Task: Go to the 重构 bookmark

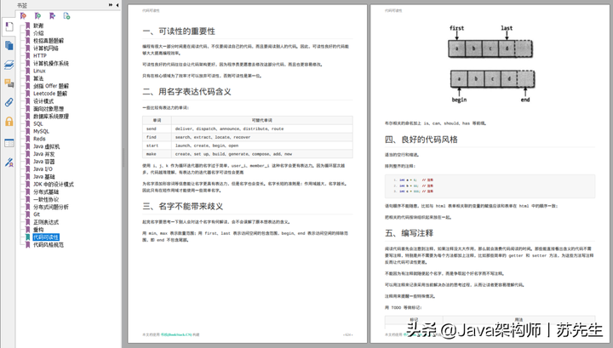Action: coord(38,230)
